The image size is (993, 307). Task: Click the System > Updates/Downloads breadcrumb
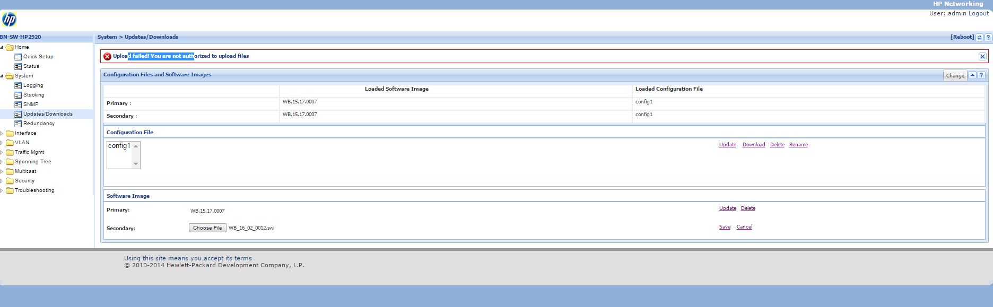pos(138,37)
